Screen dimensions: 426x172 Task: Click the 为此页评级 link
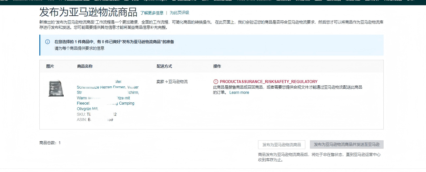pos(179,13)
